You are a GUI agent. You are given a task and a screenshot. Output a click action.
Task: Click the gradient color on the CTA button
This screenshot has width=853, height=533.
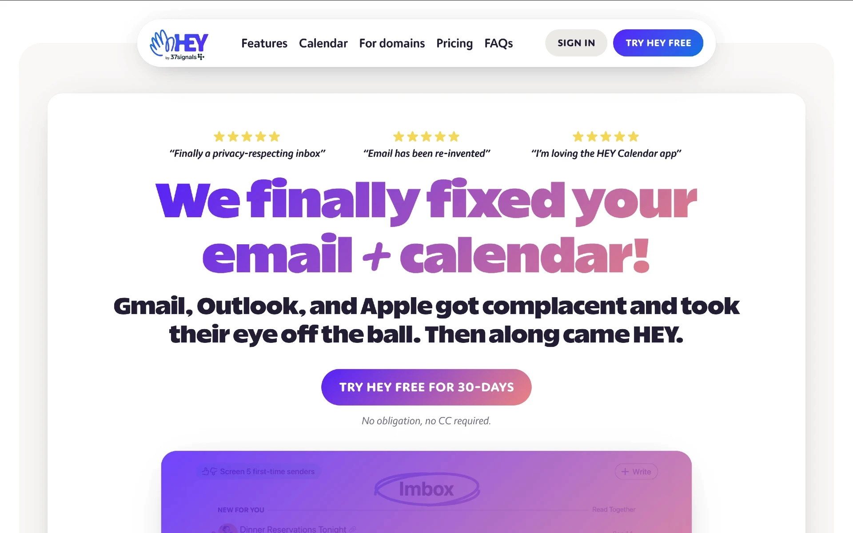point(426,386)
